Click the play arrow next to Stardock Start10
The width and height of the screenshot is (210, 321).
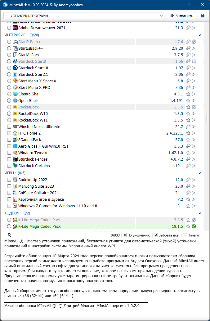(x=194, y=68)
